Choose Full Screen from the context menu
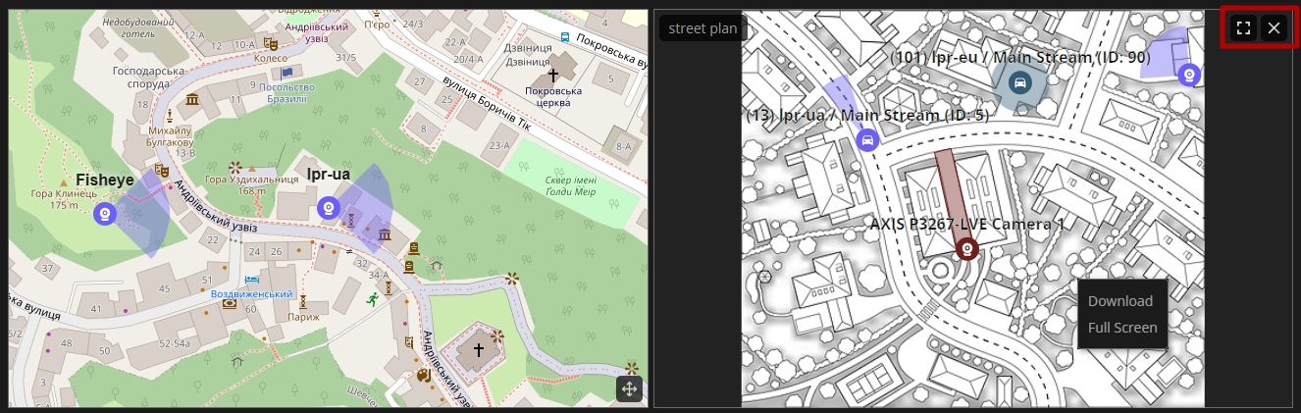Viewport: 1301px width, 413px height. click(x=1122, y=328)
